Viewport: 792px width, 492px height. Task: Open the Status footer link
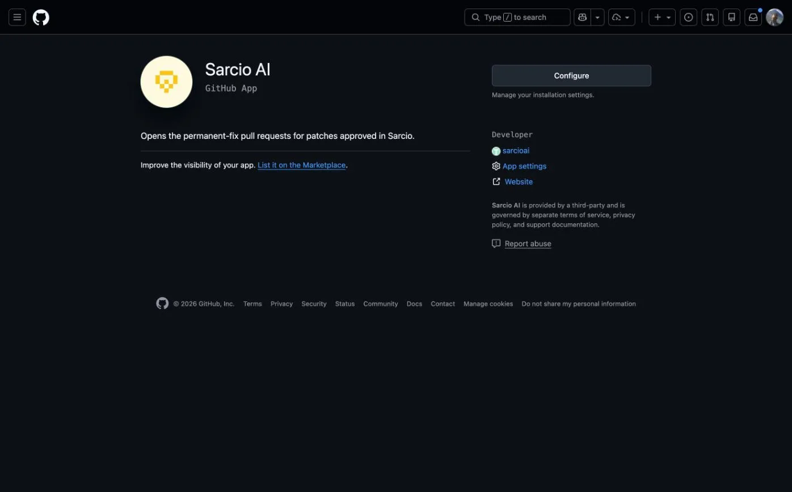coord(345,304)
